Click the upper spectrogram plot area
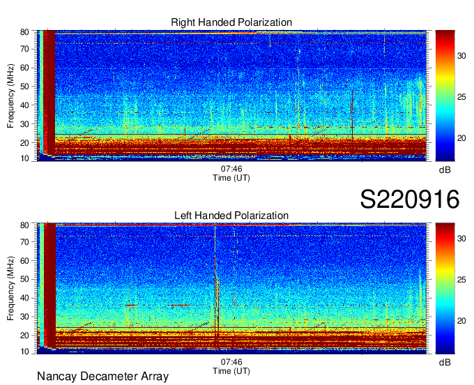Screen dimensions: 474x385 click(x=231, y=96)
